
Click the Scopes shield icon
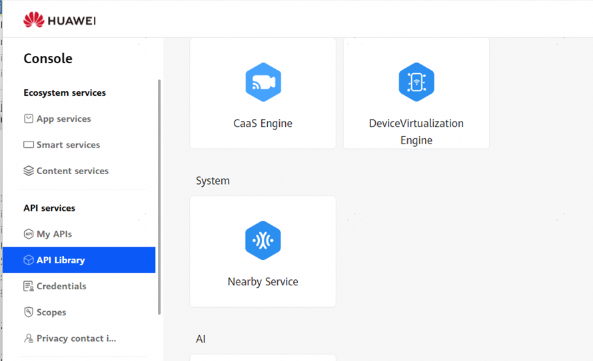(29, 312)
